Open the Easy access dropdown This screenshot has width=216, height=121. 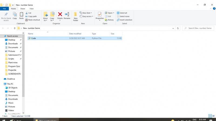[87, 16]
